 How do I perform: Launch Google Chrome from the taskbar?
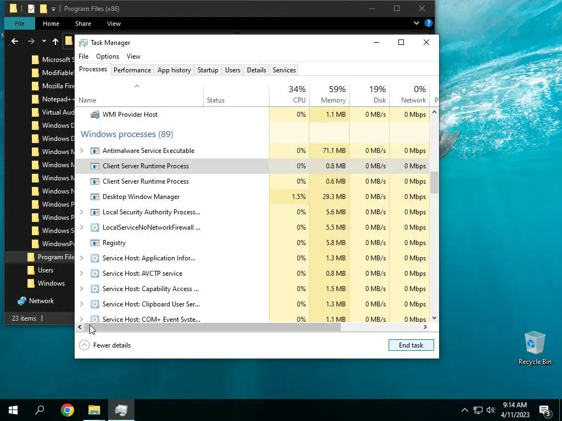pos(67,410)
